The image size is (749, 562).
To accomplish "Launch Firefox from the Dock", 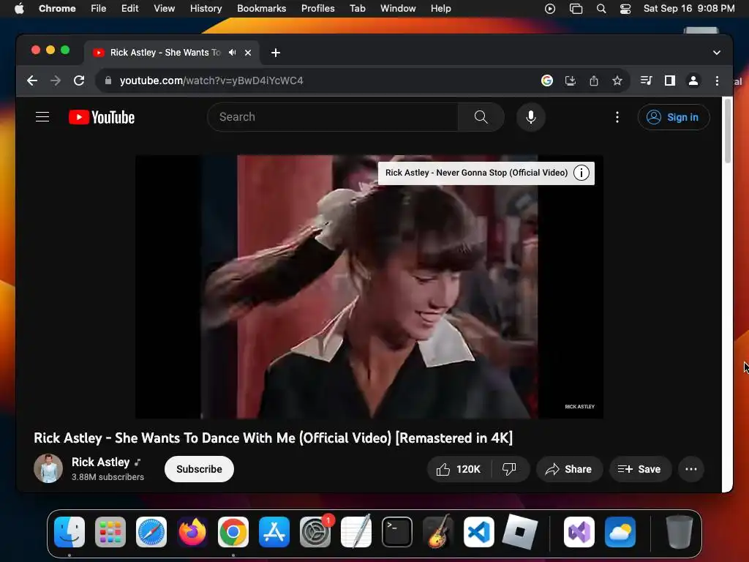I will click(x=192, y=532).
